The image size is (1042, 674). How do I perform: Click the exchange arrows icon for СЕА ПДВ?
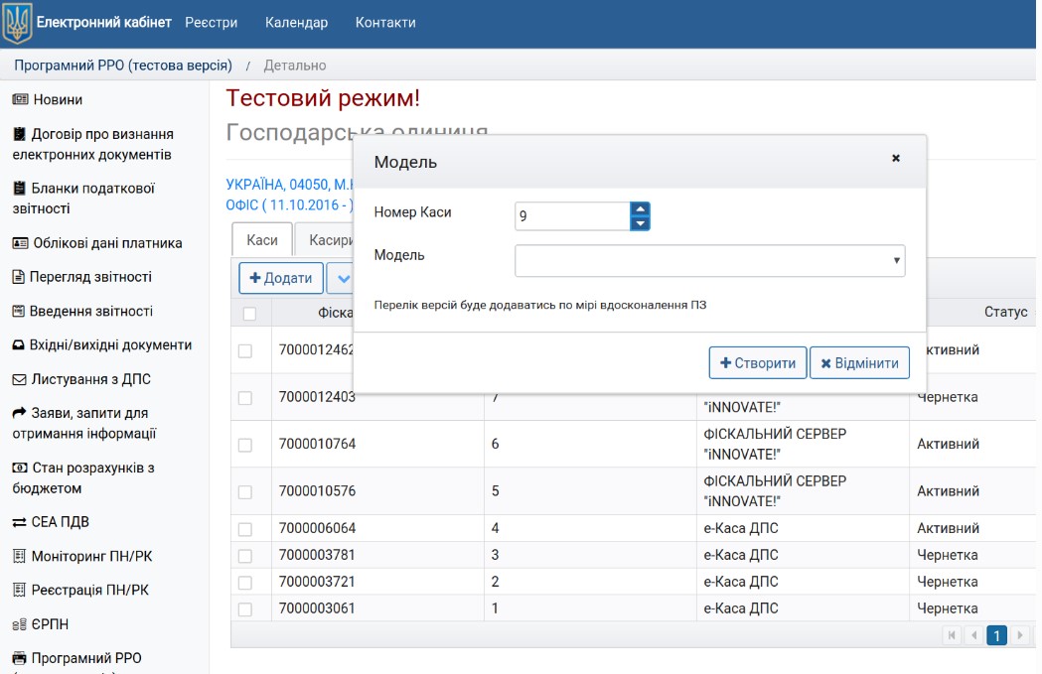[x=20, y=522]
